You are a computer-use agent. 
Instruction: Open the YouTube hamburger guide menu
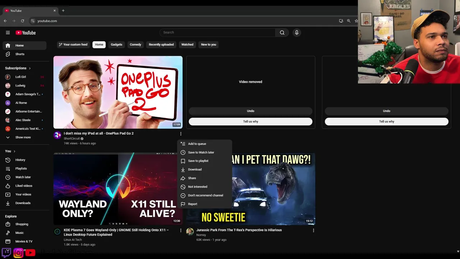[x=8, y=33]
